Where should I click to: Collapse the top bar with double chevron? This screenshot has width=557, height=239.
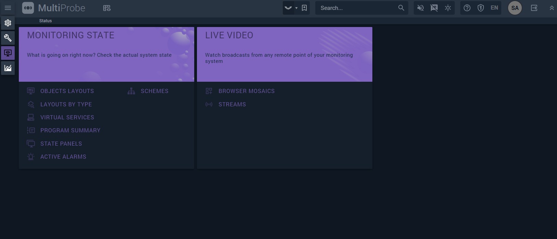tap(551, 8)
